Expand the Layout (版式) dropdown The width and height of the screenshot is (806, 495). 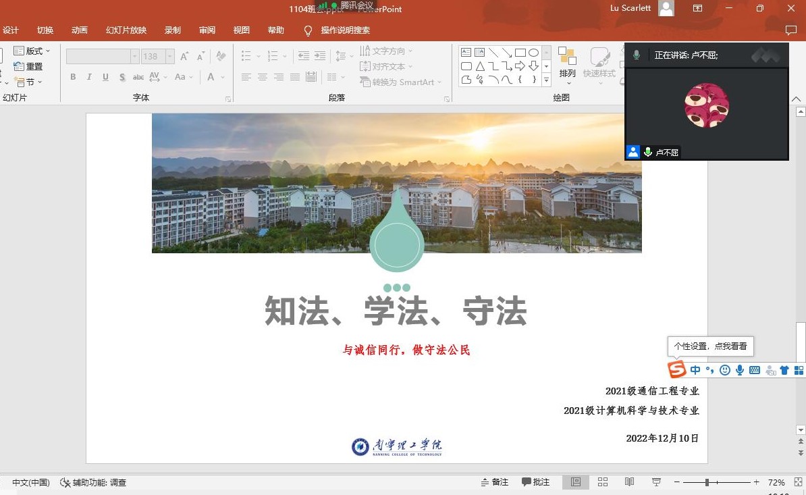[32, 51]
